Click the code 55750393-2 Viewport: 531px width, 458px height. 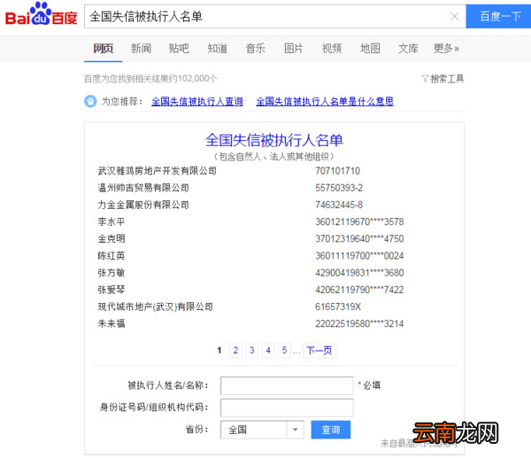coord(339,188)
